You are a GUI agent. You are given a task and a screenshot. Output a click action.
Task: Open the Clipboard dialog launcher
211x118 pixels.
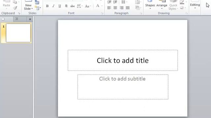tap(19, 13)
